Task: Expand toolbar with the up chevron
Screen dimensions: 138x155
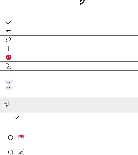Action: point(9,82)
